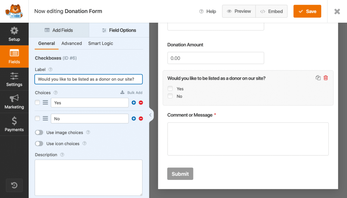
Task: Click the Description help question icon
Action: click(62, 155)
